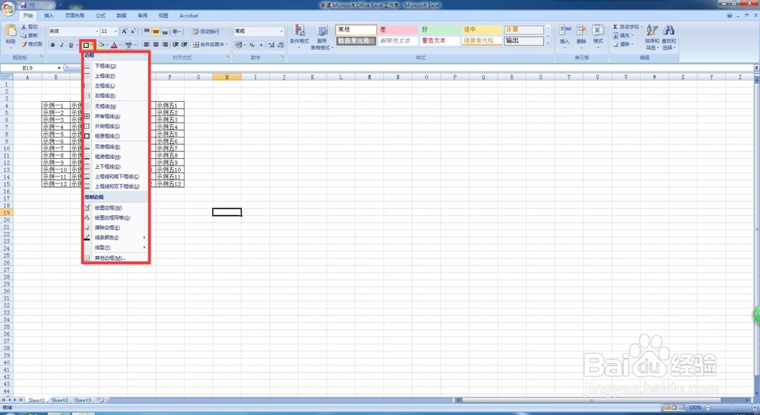760x415 pixels.
Task: Click the decrease decimal icon
Action: 280,45
